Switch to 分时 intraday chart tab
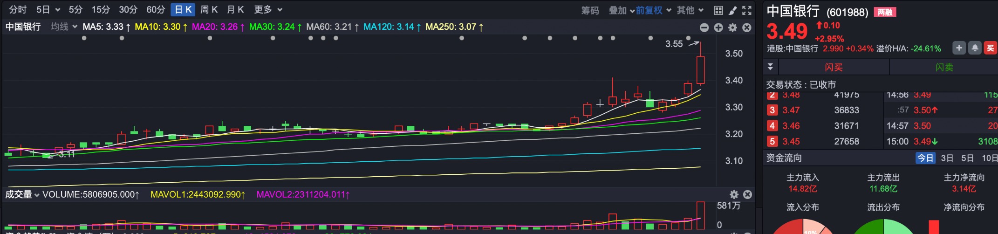The image size is (998, 234). (x=18, y=10)
